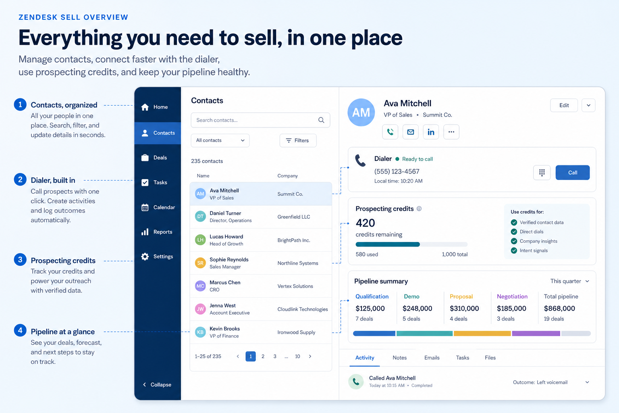Viewport: 619px width, 413px height.
Task: Expand the Left voicemail outcome chevron
Action: click(587, 382)
